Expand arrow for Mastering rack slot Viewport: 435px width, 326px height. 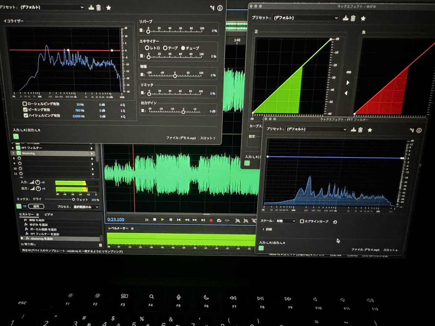pyautogui.click(x=92, y=154)
